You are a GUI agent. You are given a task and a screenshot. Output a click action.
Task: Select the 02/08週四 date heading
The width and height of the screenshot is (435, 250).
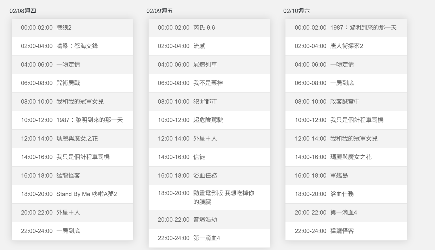[23, 11]
